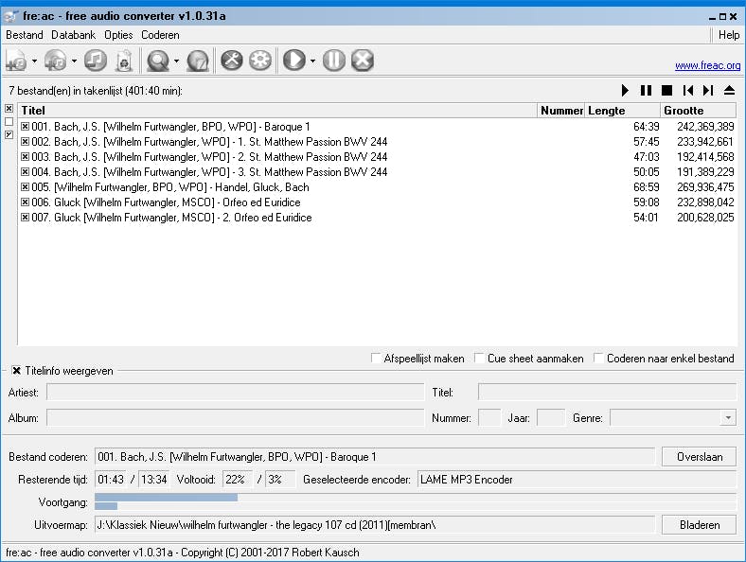Uncheck track 001 Baroque 1 checkbox

pos(26,127)
